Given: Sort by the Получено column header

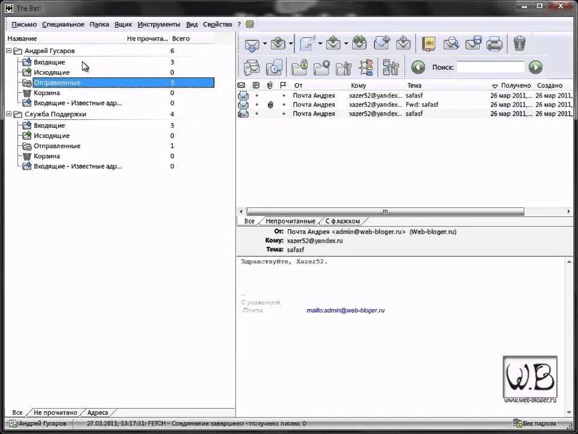Looking at the screenshot, I should tap(512, 86).
